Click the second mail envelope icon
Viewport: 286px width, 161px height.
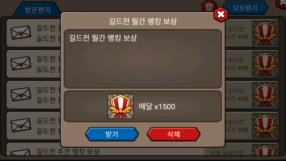coord(21,63)
